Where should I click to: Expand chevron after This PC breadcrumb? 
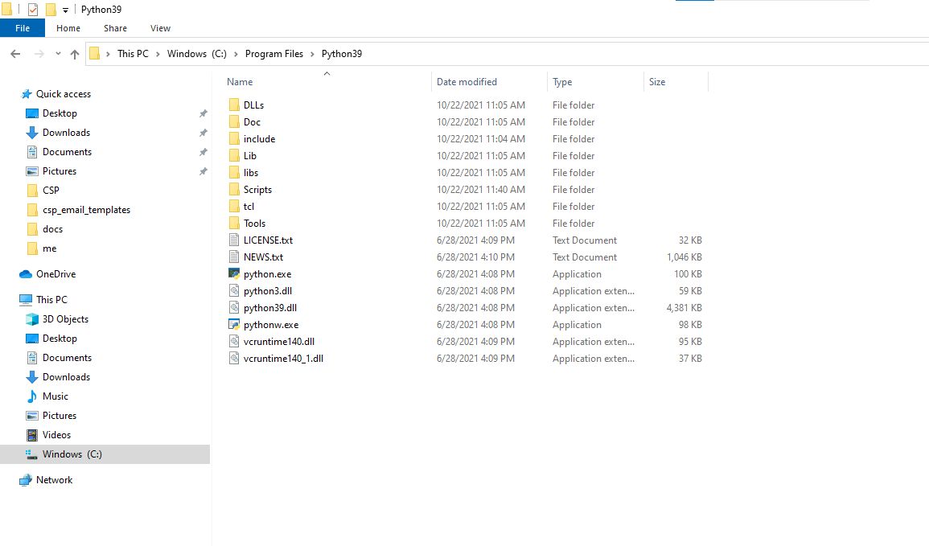point(158,54)
